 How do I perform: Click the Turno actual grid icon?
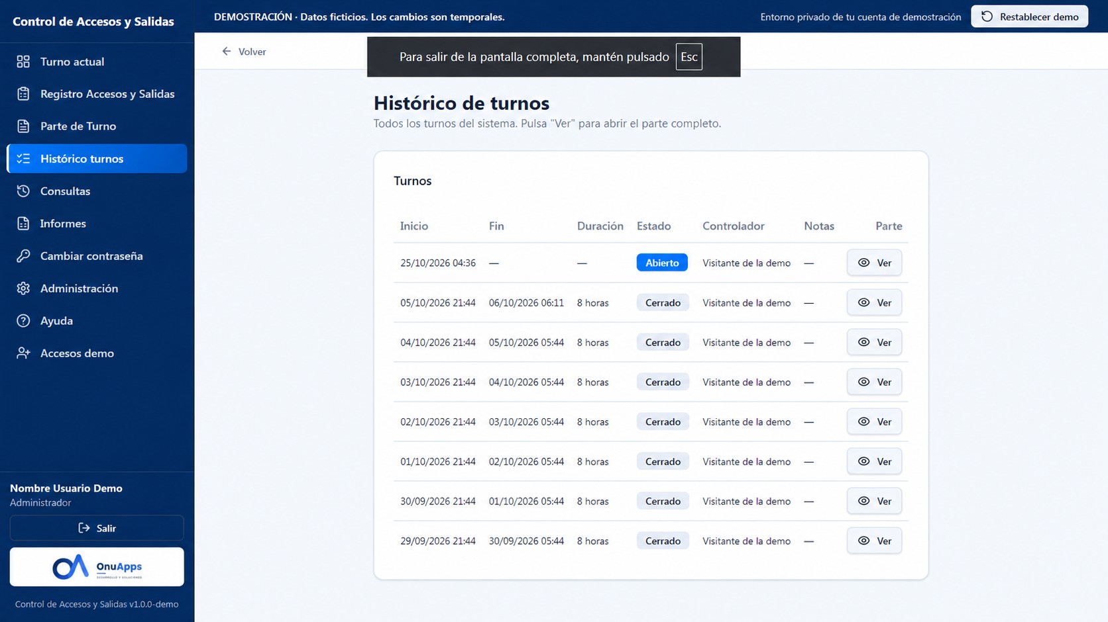coord(23,62)
